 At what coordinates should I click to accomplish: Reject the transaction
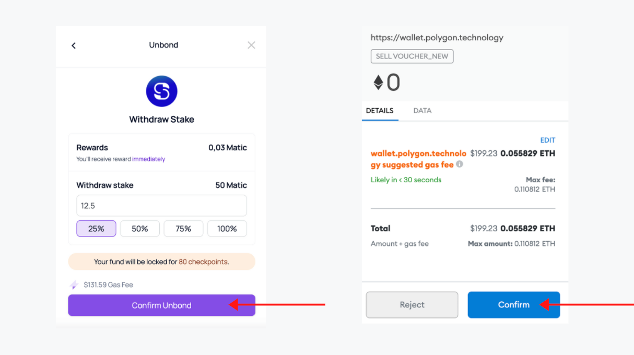(412, 304)
